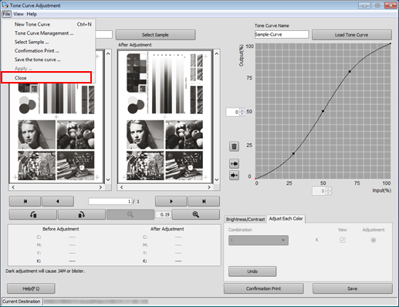Viewport: 399px width, 307px height.
Task: Select the tone curve point near 75% output
Action: (x=350, y=71)
